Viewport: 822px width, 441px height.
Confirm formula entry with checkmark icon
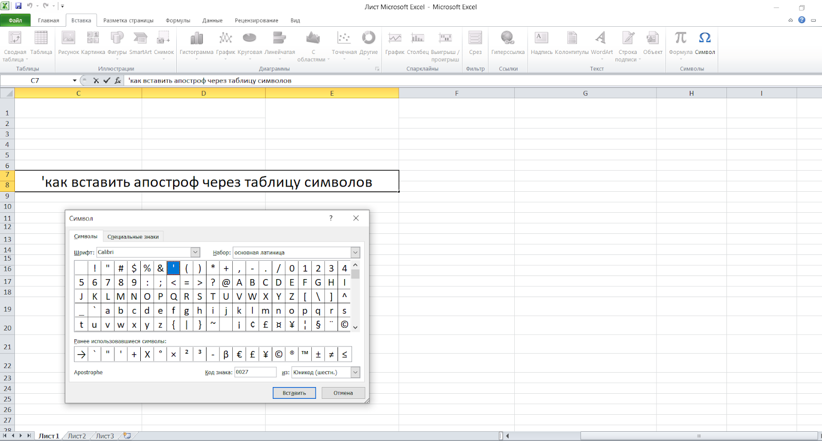[x=107, y=81]
